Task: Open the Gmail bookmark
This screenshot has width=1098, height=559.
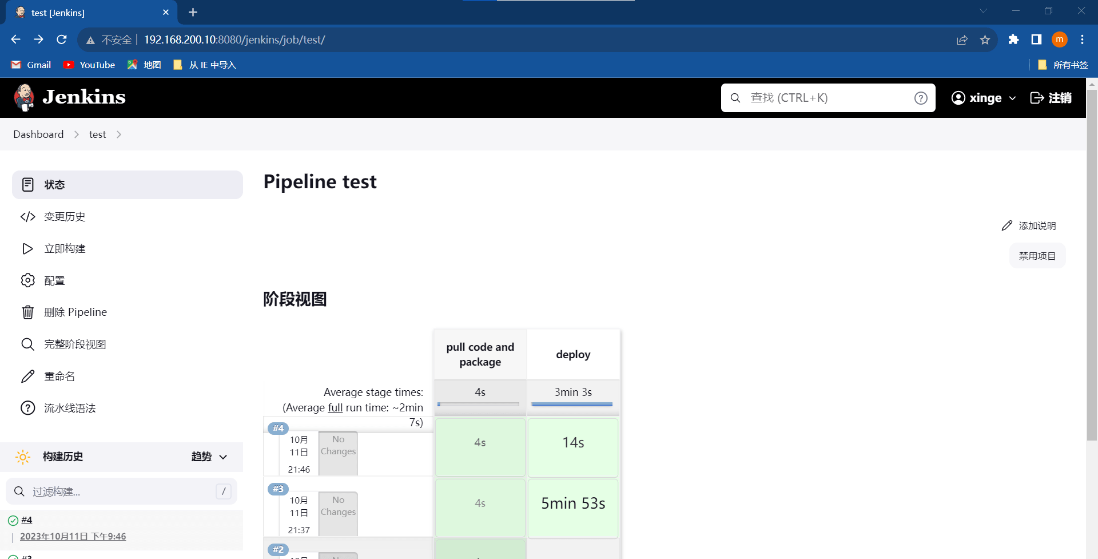Action: 31,65
